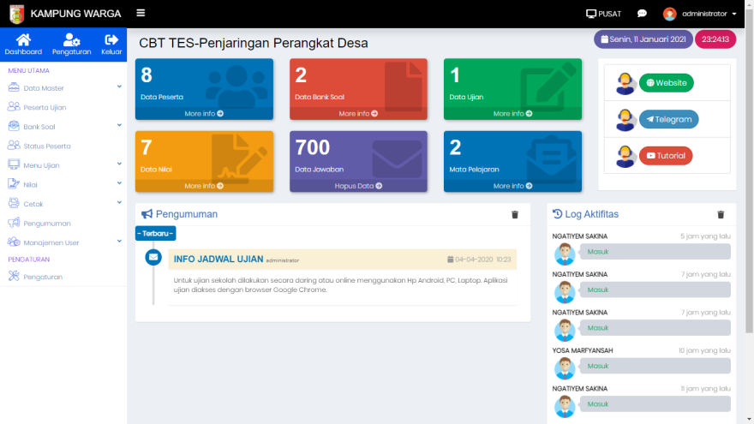Screen dimensions: 754x424
Task: Click the calendar icon on announcement date
Action: [x=450, y=260]
